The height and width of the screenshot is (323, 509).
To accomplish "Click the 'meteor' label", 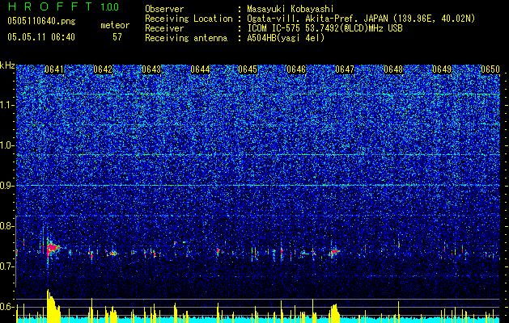I will point(115,25).
